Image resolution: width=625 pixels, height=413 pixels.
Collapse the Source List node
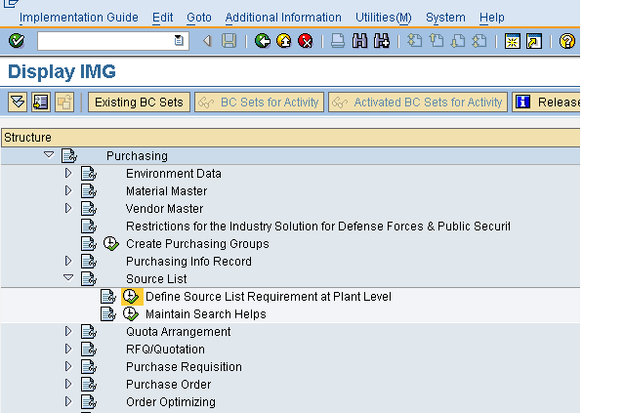click(x=68, y=279)
